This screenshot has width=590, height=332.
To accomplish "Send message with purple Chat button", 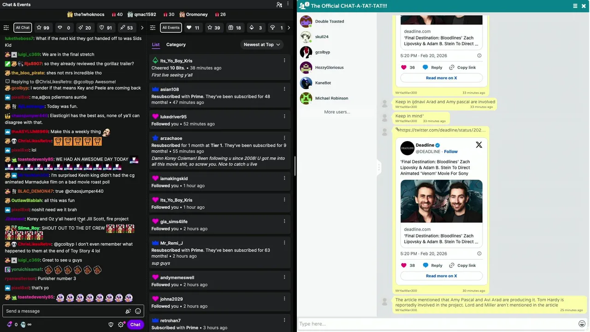I will point(135,325).
